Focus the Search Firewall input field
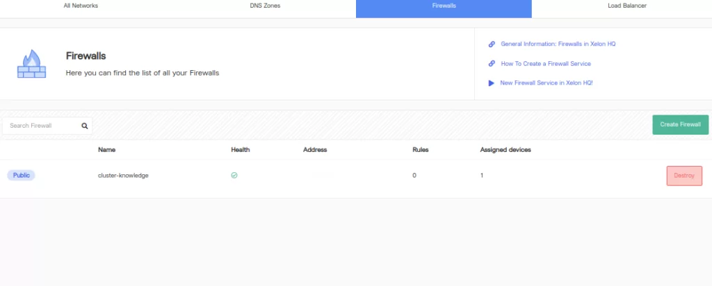This screenshot has width=712, height=286. [x=47, y=126]
